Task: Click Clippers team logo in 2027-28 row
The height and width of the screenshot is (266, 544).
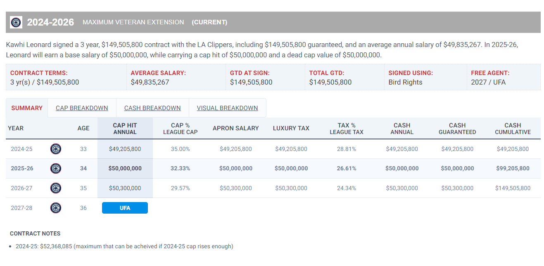Action: (x=56, y=208)
